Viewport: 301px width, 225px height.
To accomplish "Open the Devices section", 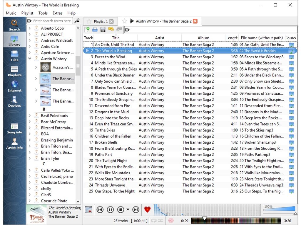I will 14,101.
